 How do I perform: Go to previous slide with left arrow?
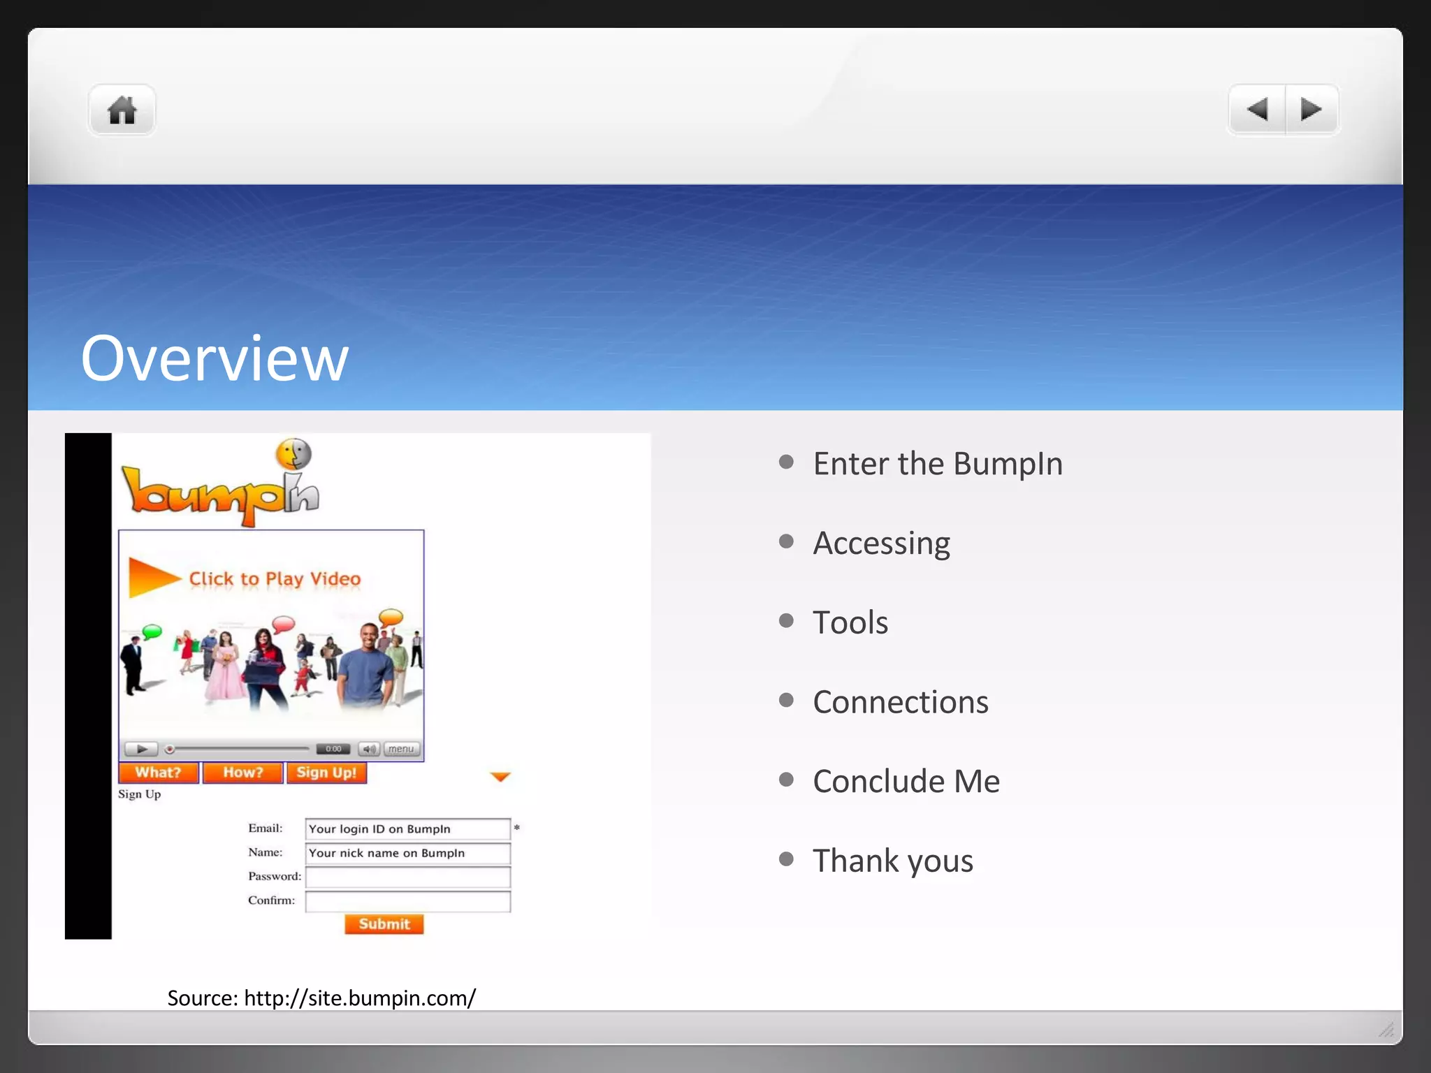pyautogui.click(x=1257, y=110)
